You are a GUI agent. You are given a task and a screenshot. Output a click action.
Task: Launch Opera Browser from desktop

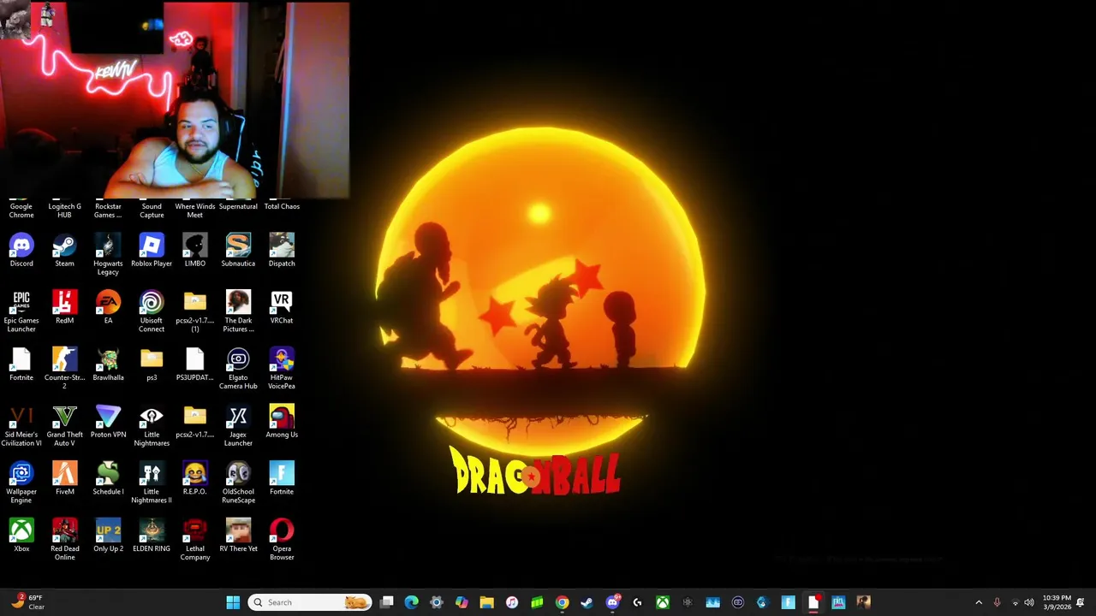[282, 540]
